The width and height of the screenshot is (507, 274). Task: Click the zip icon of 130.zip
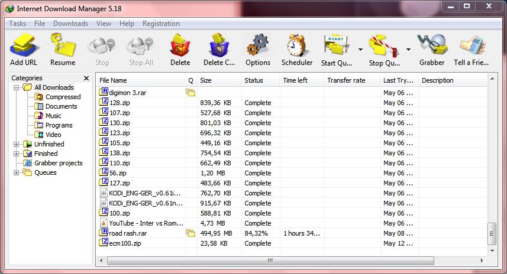[x=104, y=122]
